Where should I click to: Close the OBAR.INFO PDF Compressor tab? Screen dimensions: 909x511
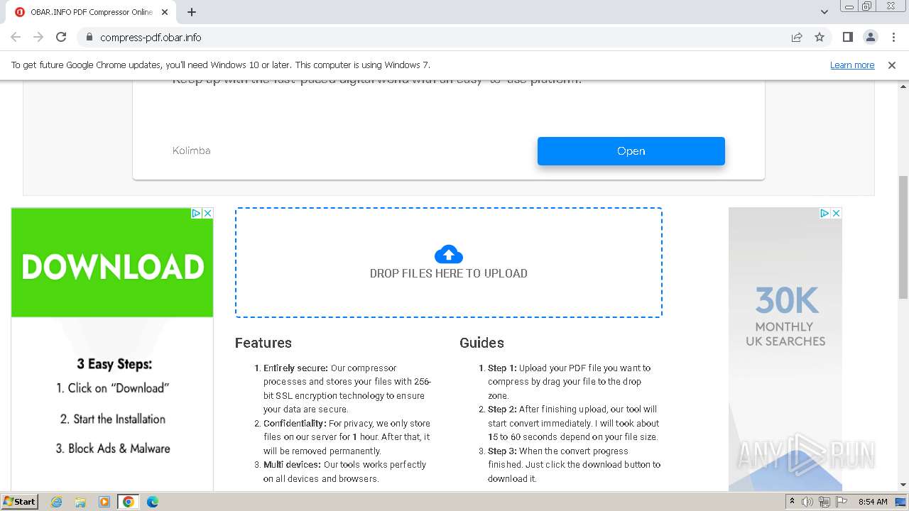165,12
